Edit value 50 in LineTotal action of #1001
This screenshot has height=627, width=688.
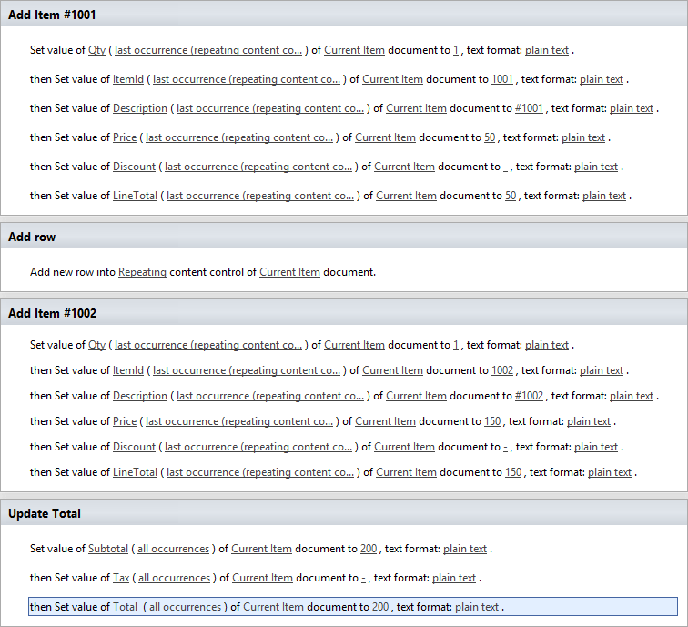(x=511, y=196)
